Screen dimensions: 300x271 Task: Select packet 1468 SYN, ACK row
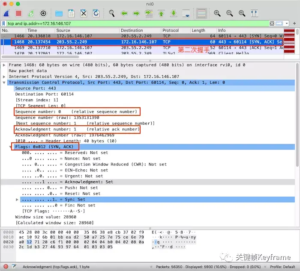coord(142,42)
